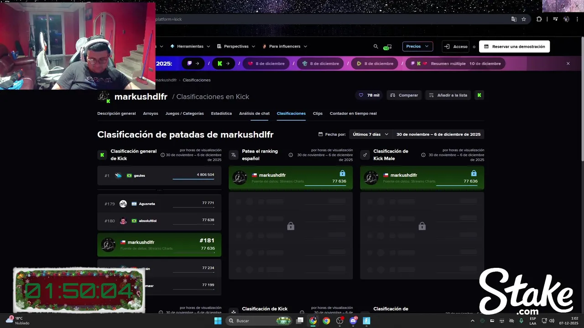Click Añadir a la lista button

(x=448, y=95)
